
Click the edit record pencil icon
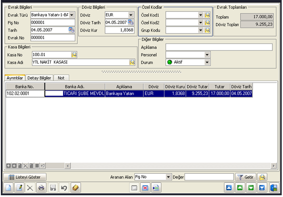pos(19,188)
